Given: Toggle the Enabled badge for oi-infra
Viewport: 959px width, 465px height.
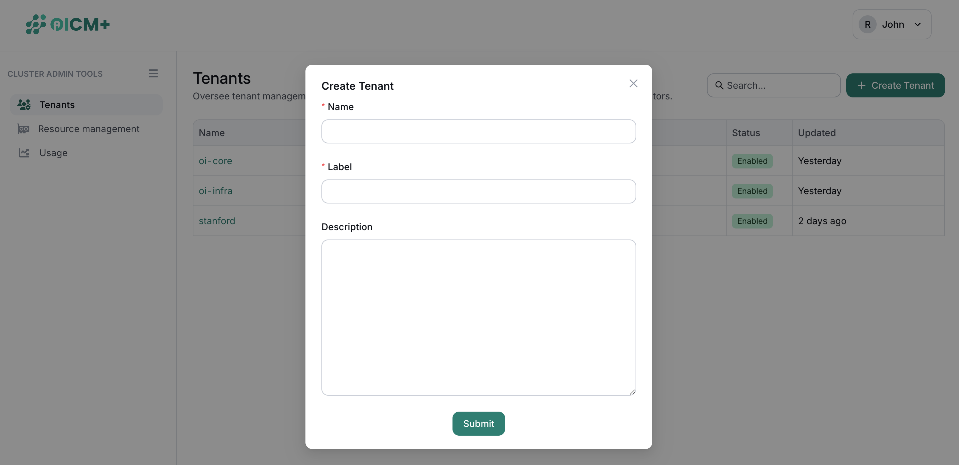Looking at the screenshot, I should coord(752,190).
